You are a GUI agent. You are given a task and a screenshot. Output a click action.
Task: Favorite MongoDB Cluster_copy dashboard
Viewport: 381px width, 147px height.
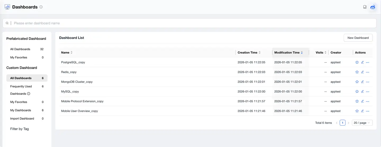pos(357,82)
